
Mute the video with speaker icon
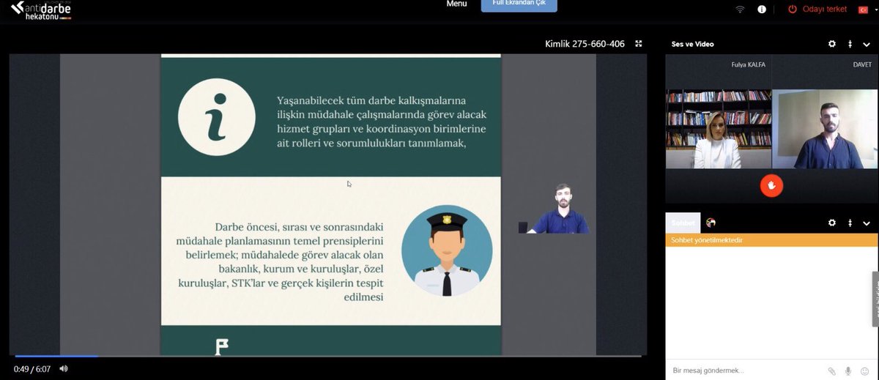(x=64, y=369)
